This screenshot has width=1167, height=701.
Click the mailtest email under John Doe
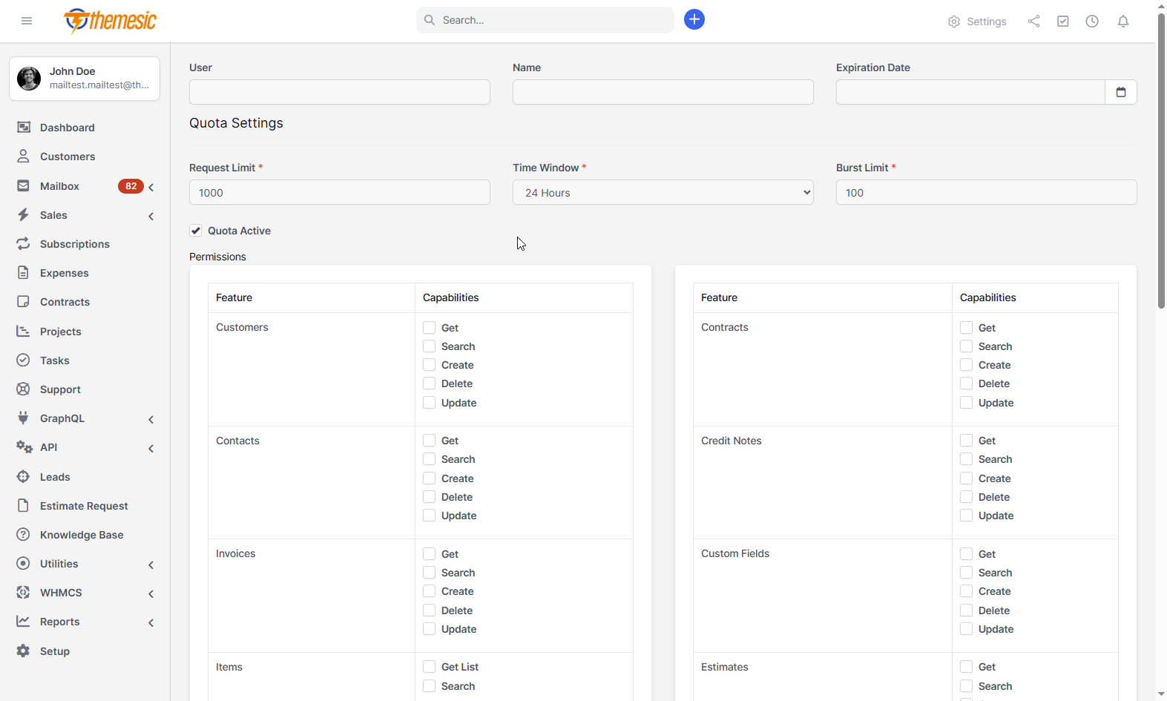pos(99,85)
